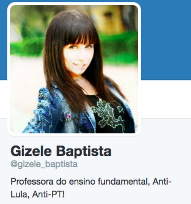The width and height of the screenshot is (191, 204).
Task: Click the word Baptista in the name
Action: 84,152
